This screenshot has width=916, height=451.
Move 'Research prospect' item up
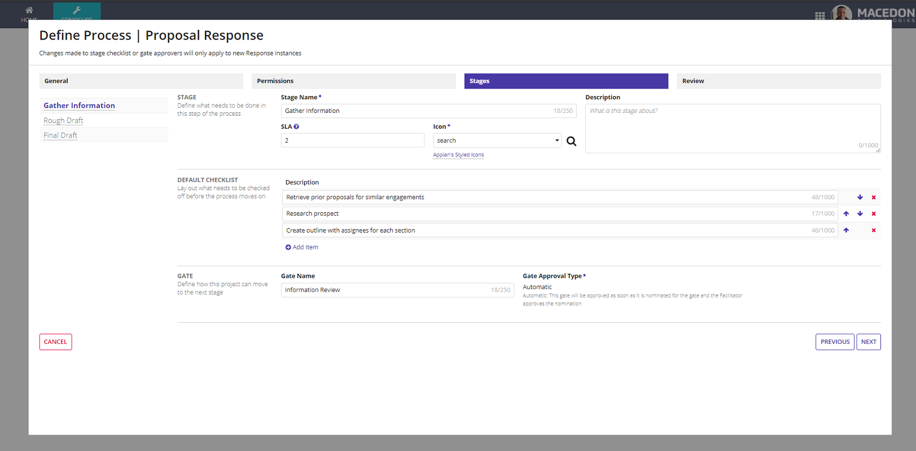tap(846, 214)
